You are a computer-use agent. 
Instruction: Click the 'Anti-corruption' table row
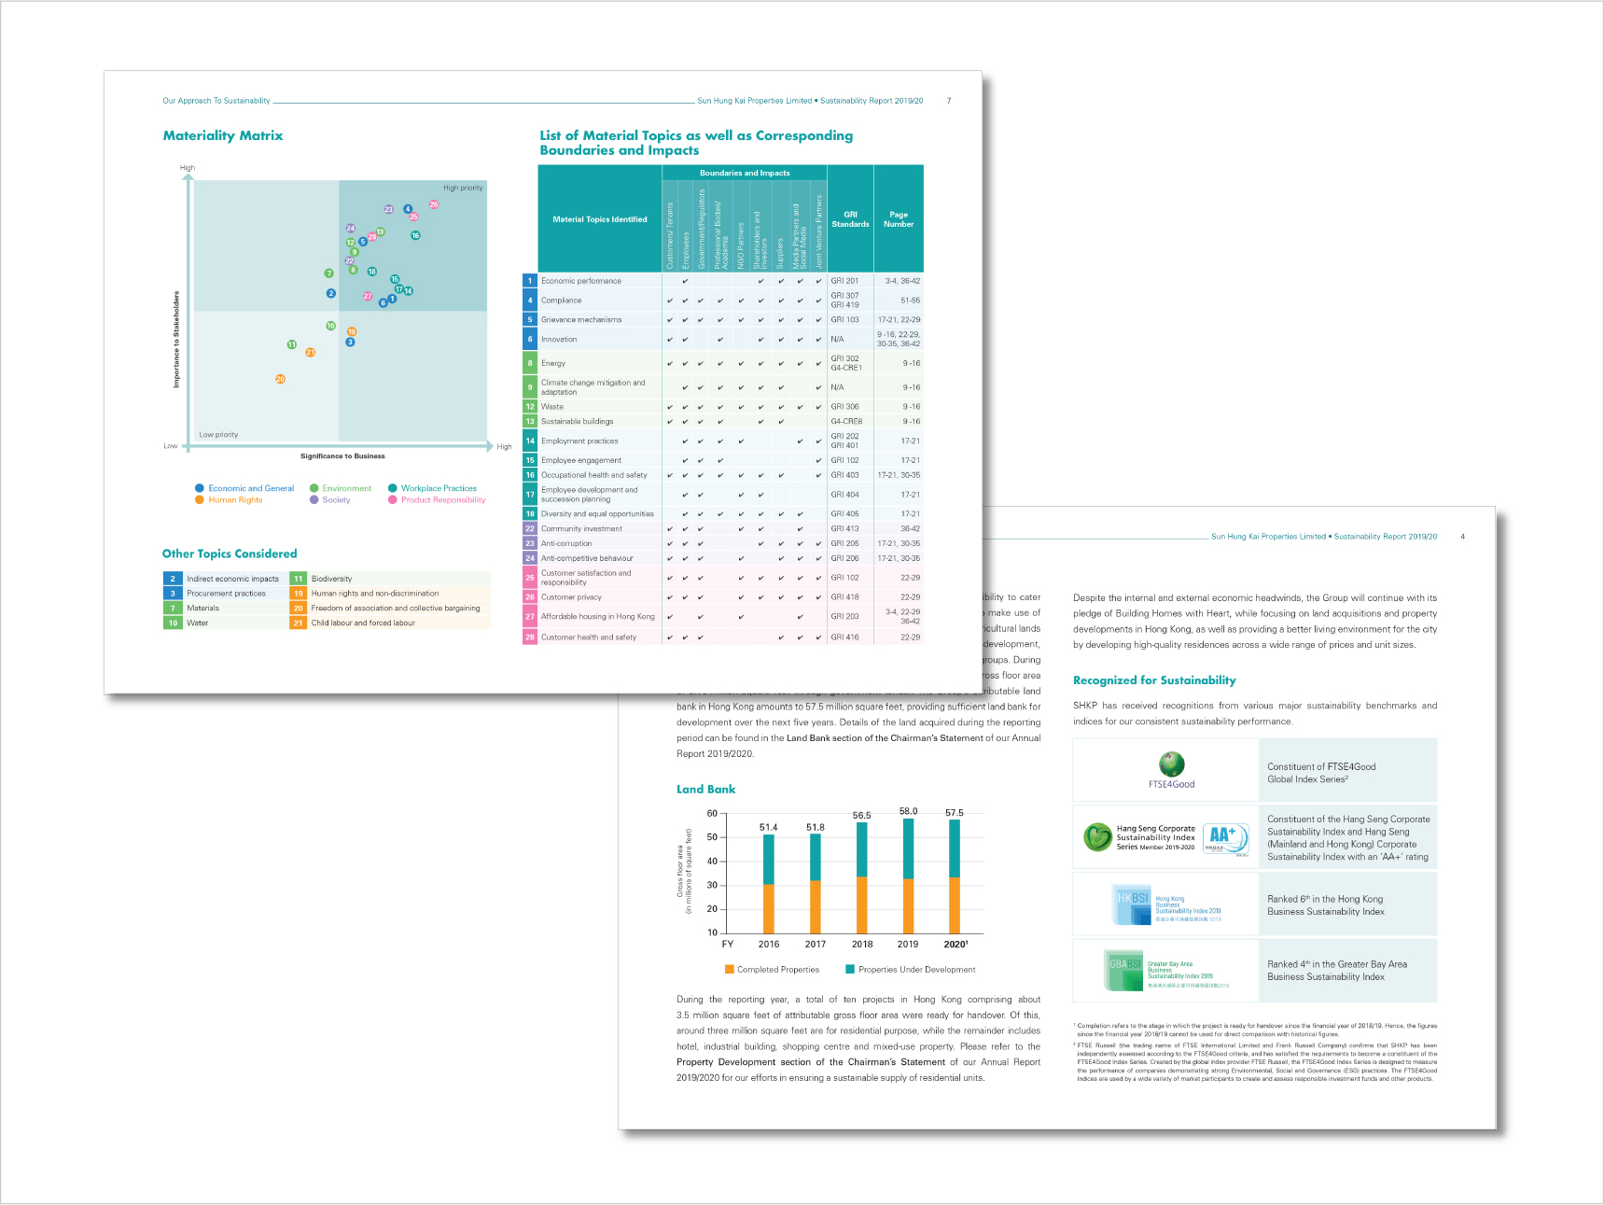(723, 543)
